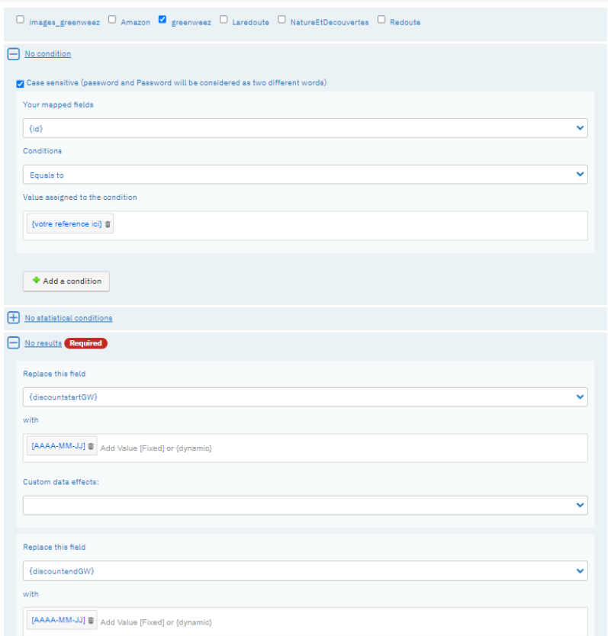Open the Equals to conditions dropdown
Viewport: 608px width, 636px height.
[305, 175]
